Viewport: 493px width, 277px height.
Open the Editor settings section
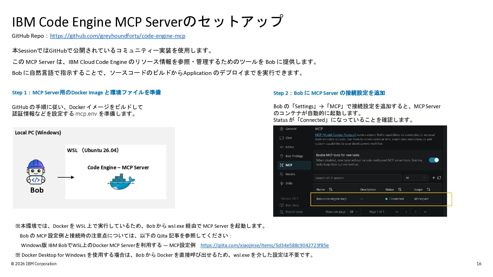[287, 147]
